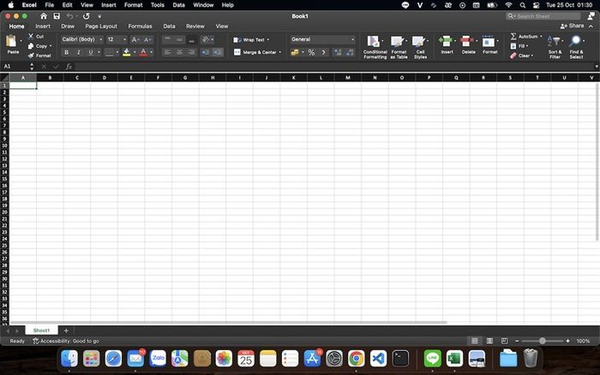Toggle Bold formatting
Viewport: 600px width, 375px height.
[66, 52]
